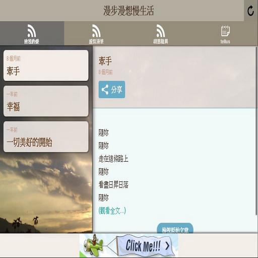Switch to the 致我的愛 tab label
This screenshot has height=258, width=258.
tap(32, 41)
